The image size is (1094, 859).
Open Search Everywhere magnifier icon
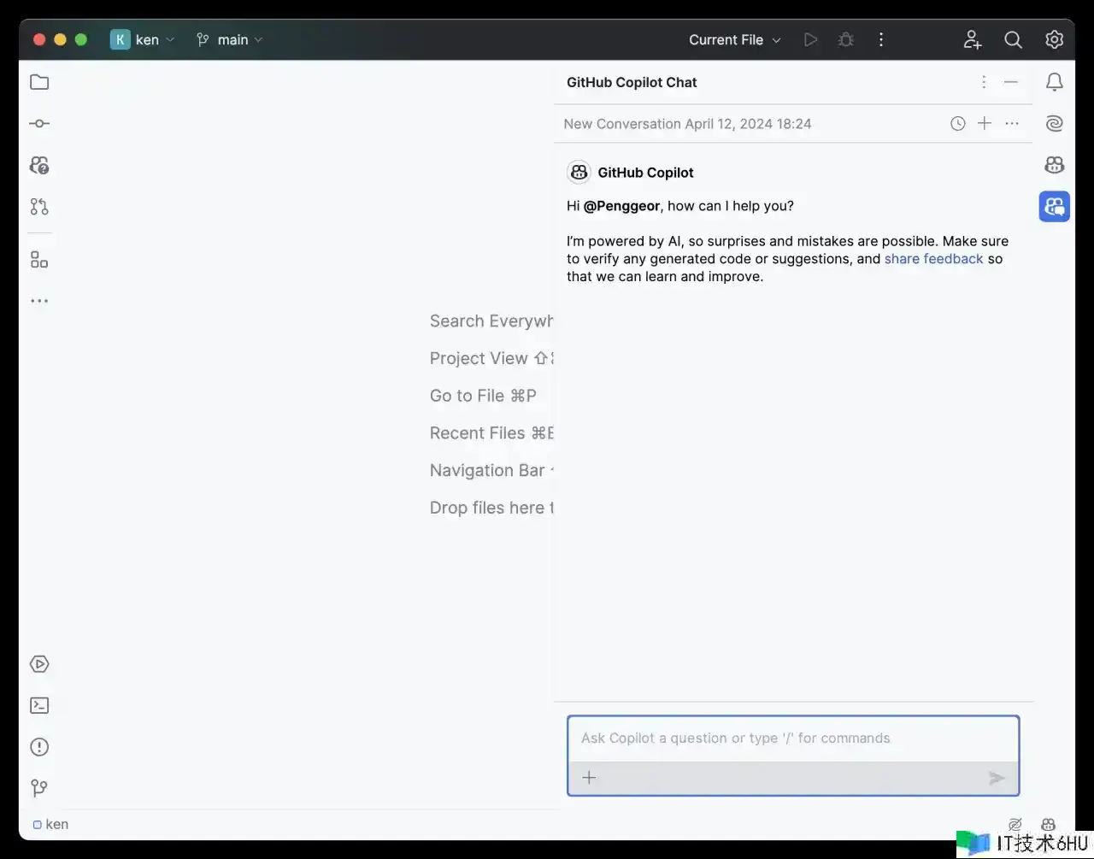click(1013, 39)
